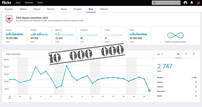Click the search magnifier icon
Image resolution: width=202 pixels, height=107 pixels.
[x=154, y=3]
